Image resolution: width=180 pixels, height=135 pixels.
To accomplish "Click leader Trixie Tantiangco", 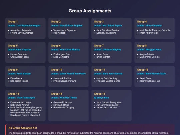I will pyautogui.click(x=26, y=98).
